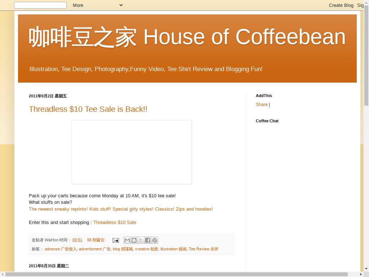Click the date header '2011年9月2日 星期五'
This screenshot has width=369, height=277.
48,96
